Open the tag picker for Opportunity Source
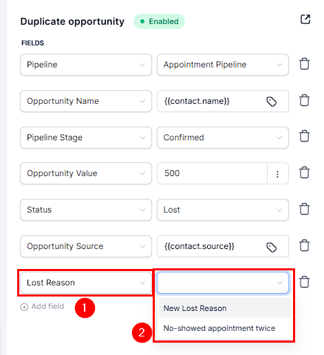This screenshot has width=324, height=355. click(272, 248)
